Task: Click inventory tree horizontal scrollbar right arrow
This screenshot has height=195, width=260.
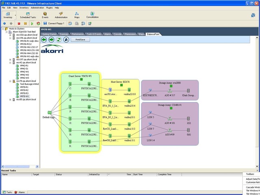Action: tap(37, 166)
